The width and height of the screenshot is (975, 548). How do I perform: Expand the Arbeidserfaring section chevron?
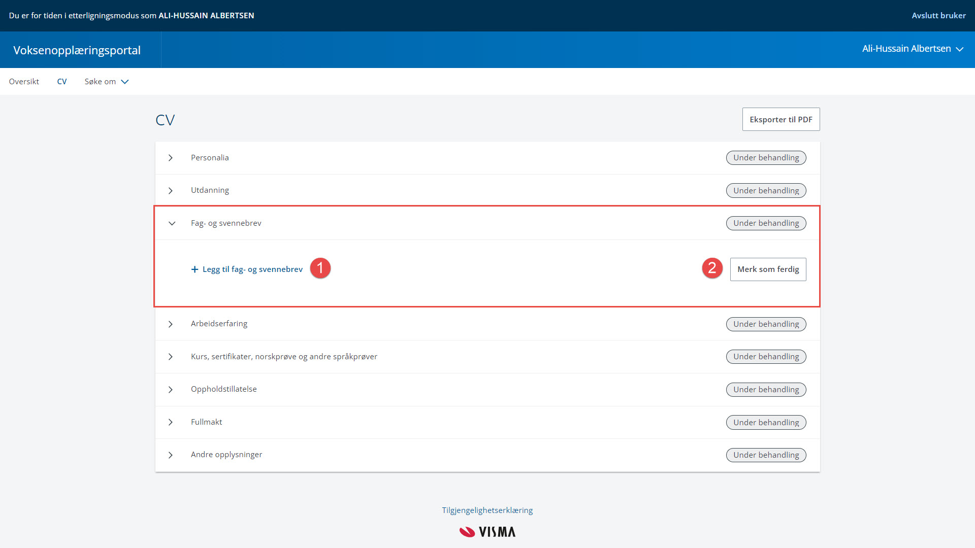[x=171, y=324]
